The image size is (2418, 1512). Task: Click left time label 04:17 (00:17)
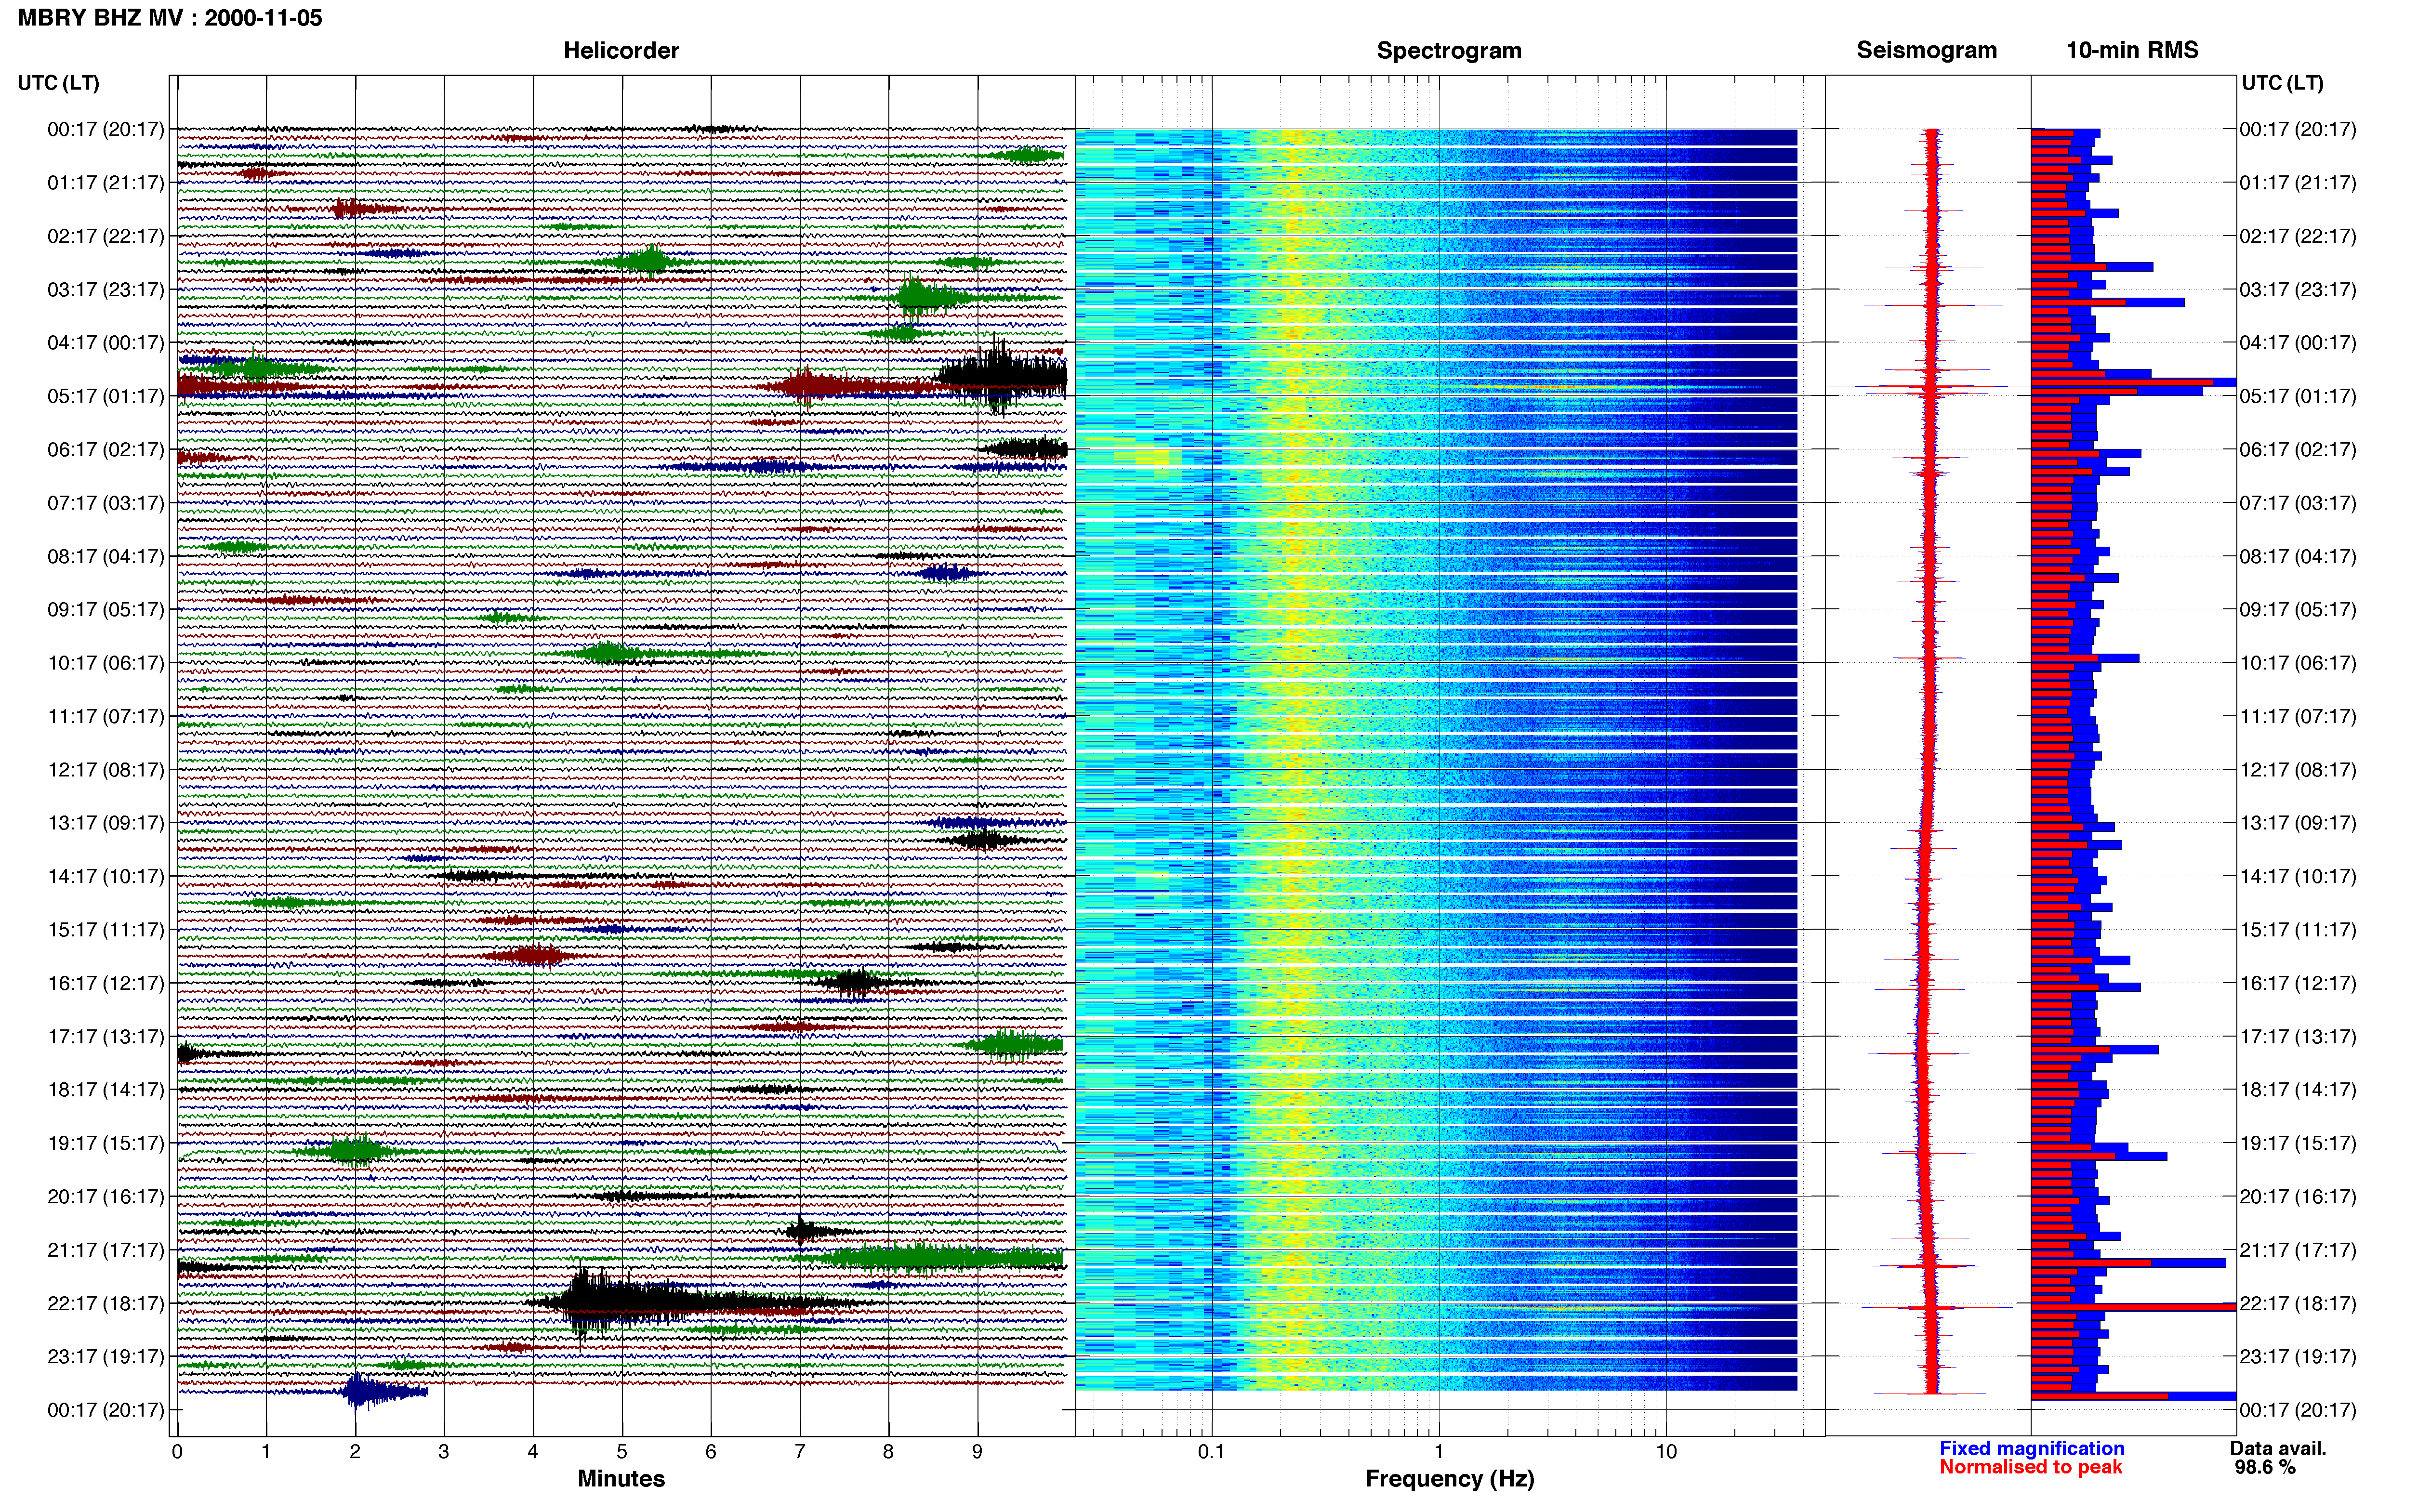coord(105,342)
